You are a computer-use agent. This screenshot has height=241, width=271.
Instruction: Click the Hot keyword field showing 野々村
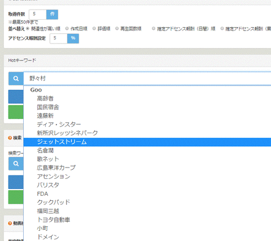pyautogui.click(x=147, y=78)
